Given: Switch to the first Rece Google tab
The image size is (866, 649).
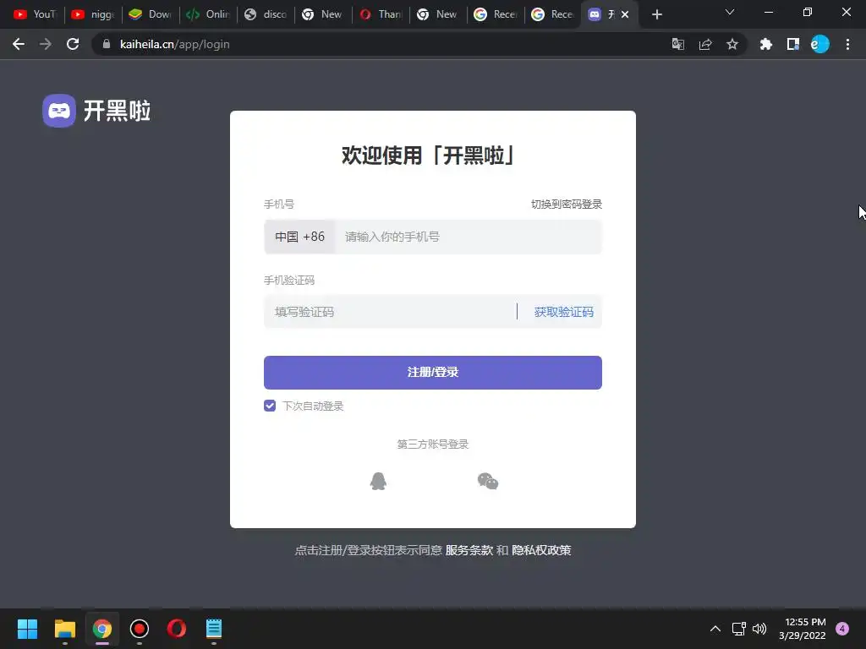Looking at the screenshot, I should click(x=496, y=14).
